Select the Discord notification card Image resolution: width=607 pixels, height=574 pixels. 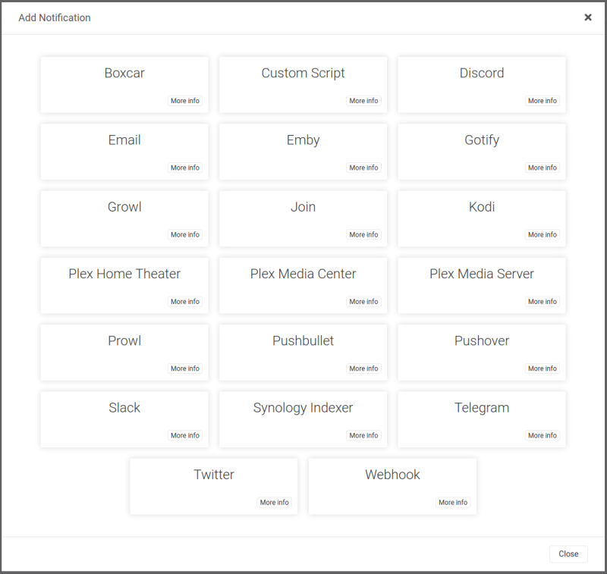482,85
